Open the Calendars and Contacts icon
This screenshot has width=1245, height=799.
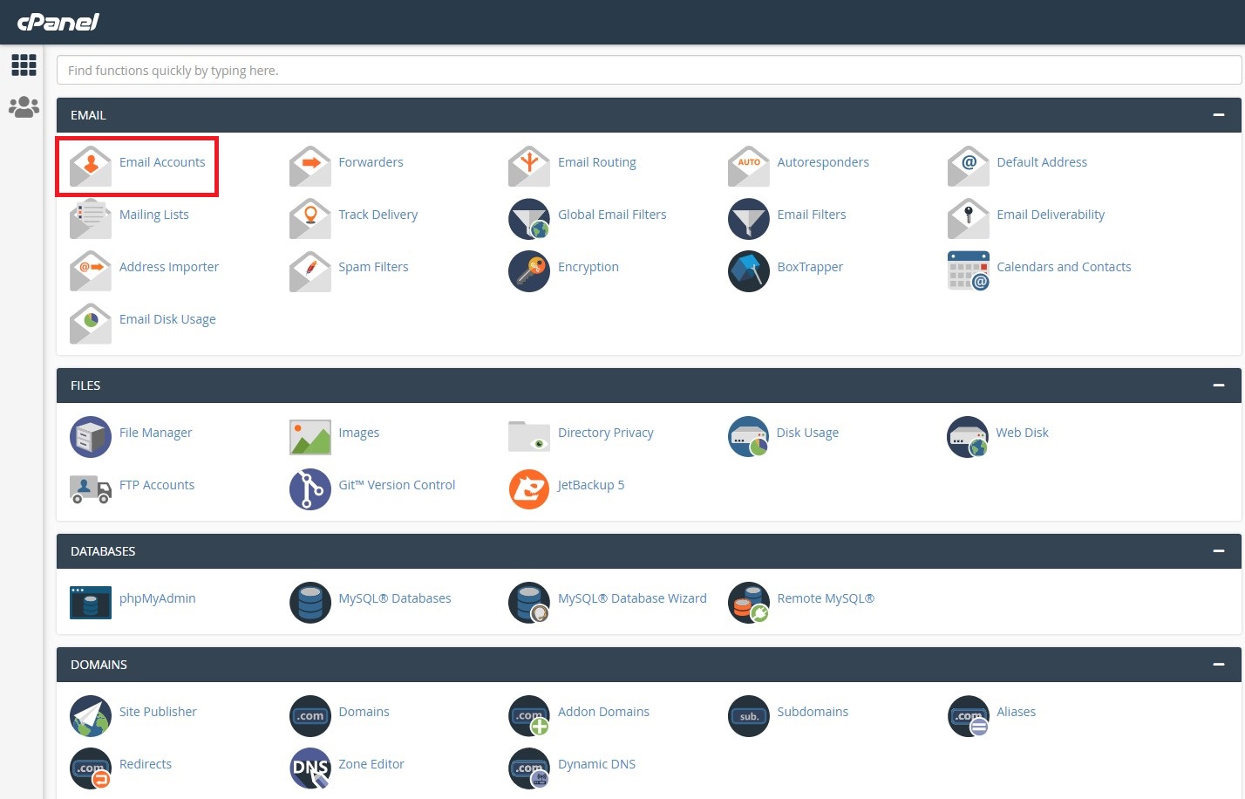(969, 270)
